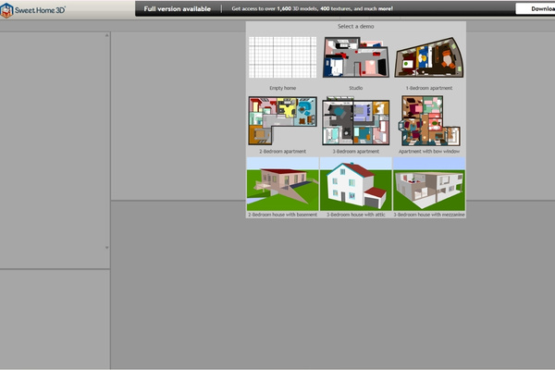Click the '3-Bedroom house with mezzanine' caption

tap(429, 215)
